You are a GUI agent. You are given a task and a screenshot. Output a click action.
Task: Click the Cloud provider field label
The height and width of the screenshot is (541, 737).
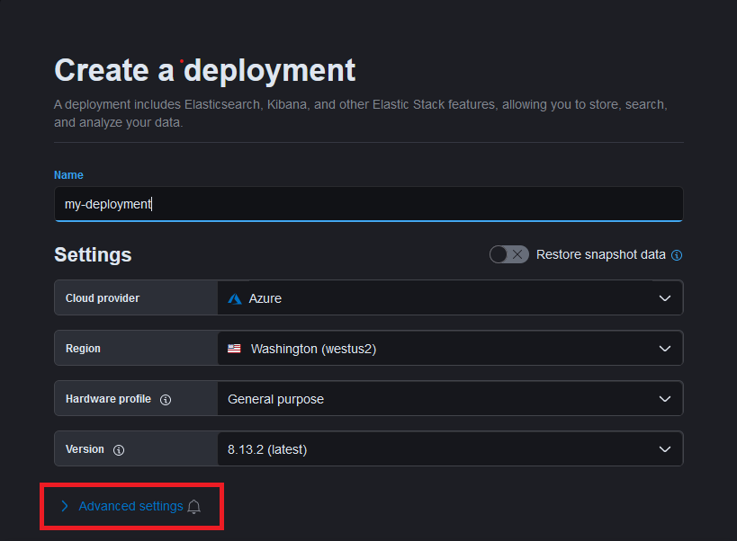tap(103, 298)
